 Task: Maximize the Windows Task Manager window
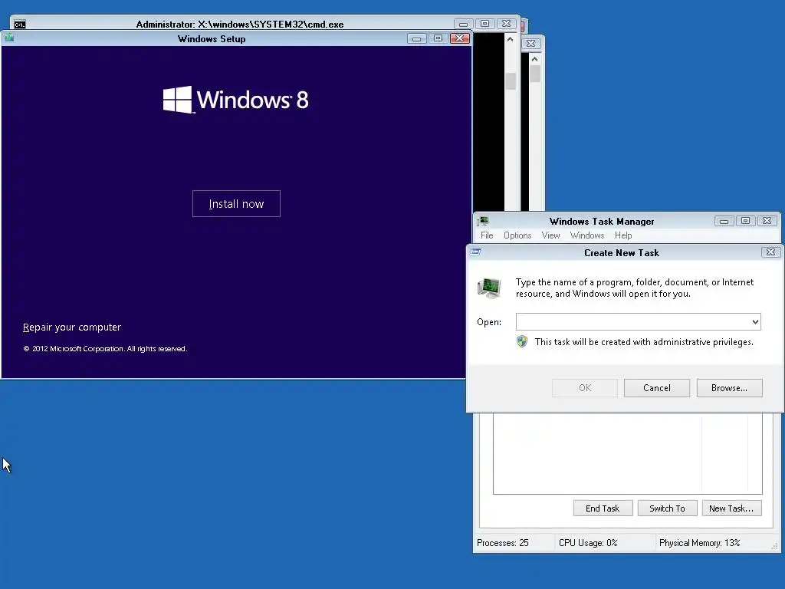(745, 221)
